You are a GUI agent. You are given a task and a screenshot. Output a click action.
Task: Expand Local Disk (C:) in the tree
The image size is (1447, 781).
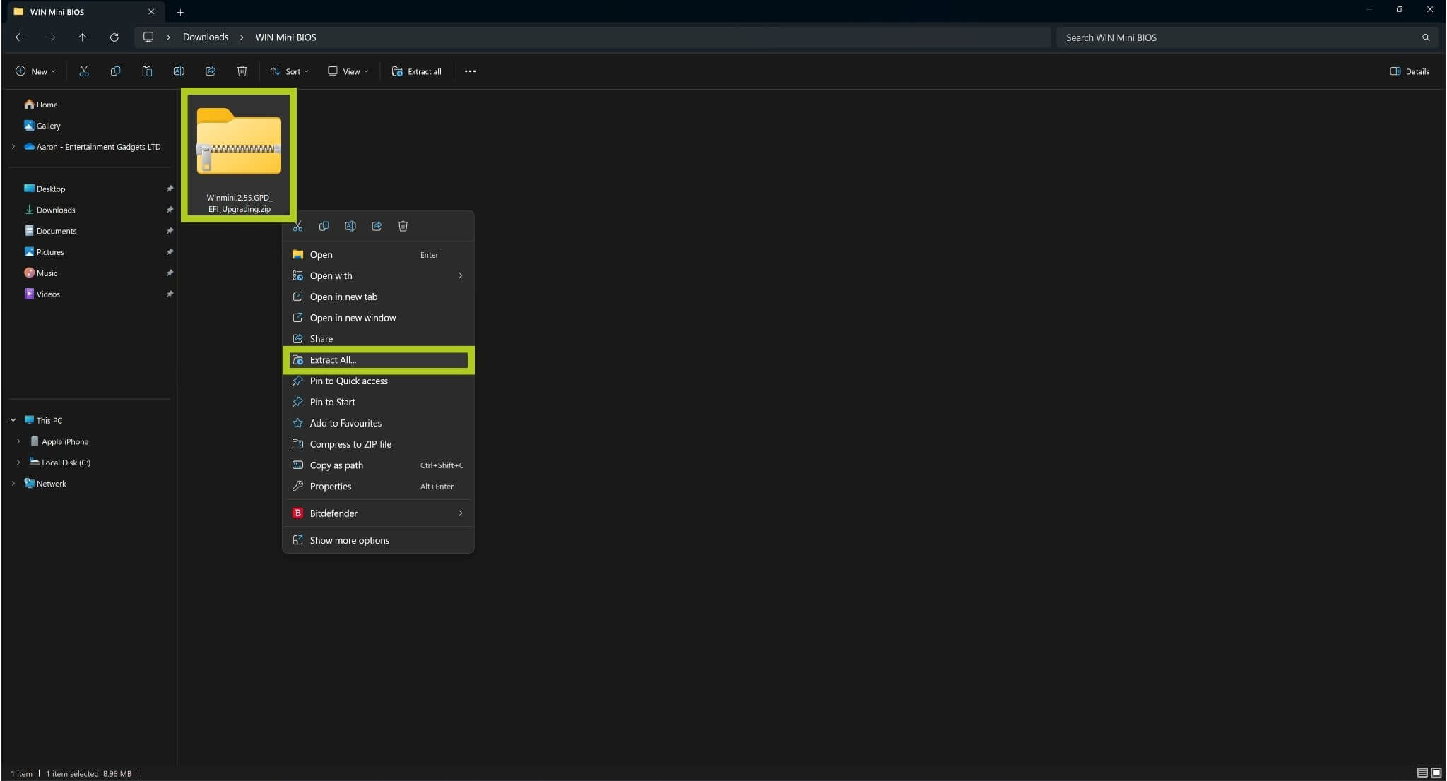click(18, 463)
